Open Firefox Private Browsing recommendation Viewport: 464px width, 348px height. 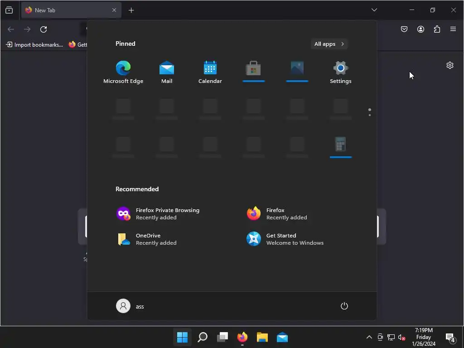(158, 214)
